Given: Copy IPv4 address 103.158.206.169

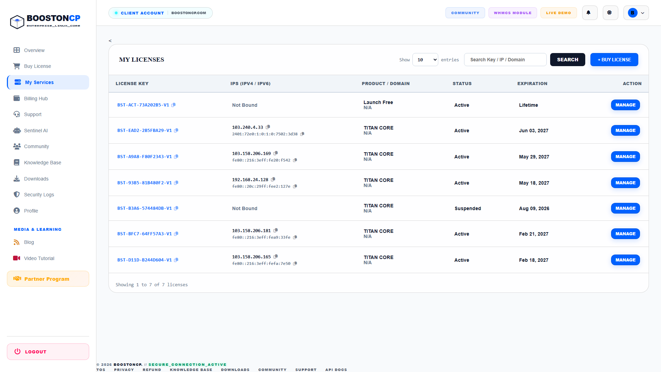Looking at the screenshot, I should [x=276, y=153].
